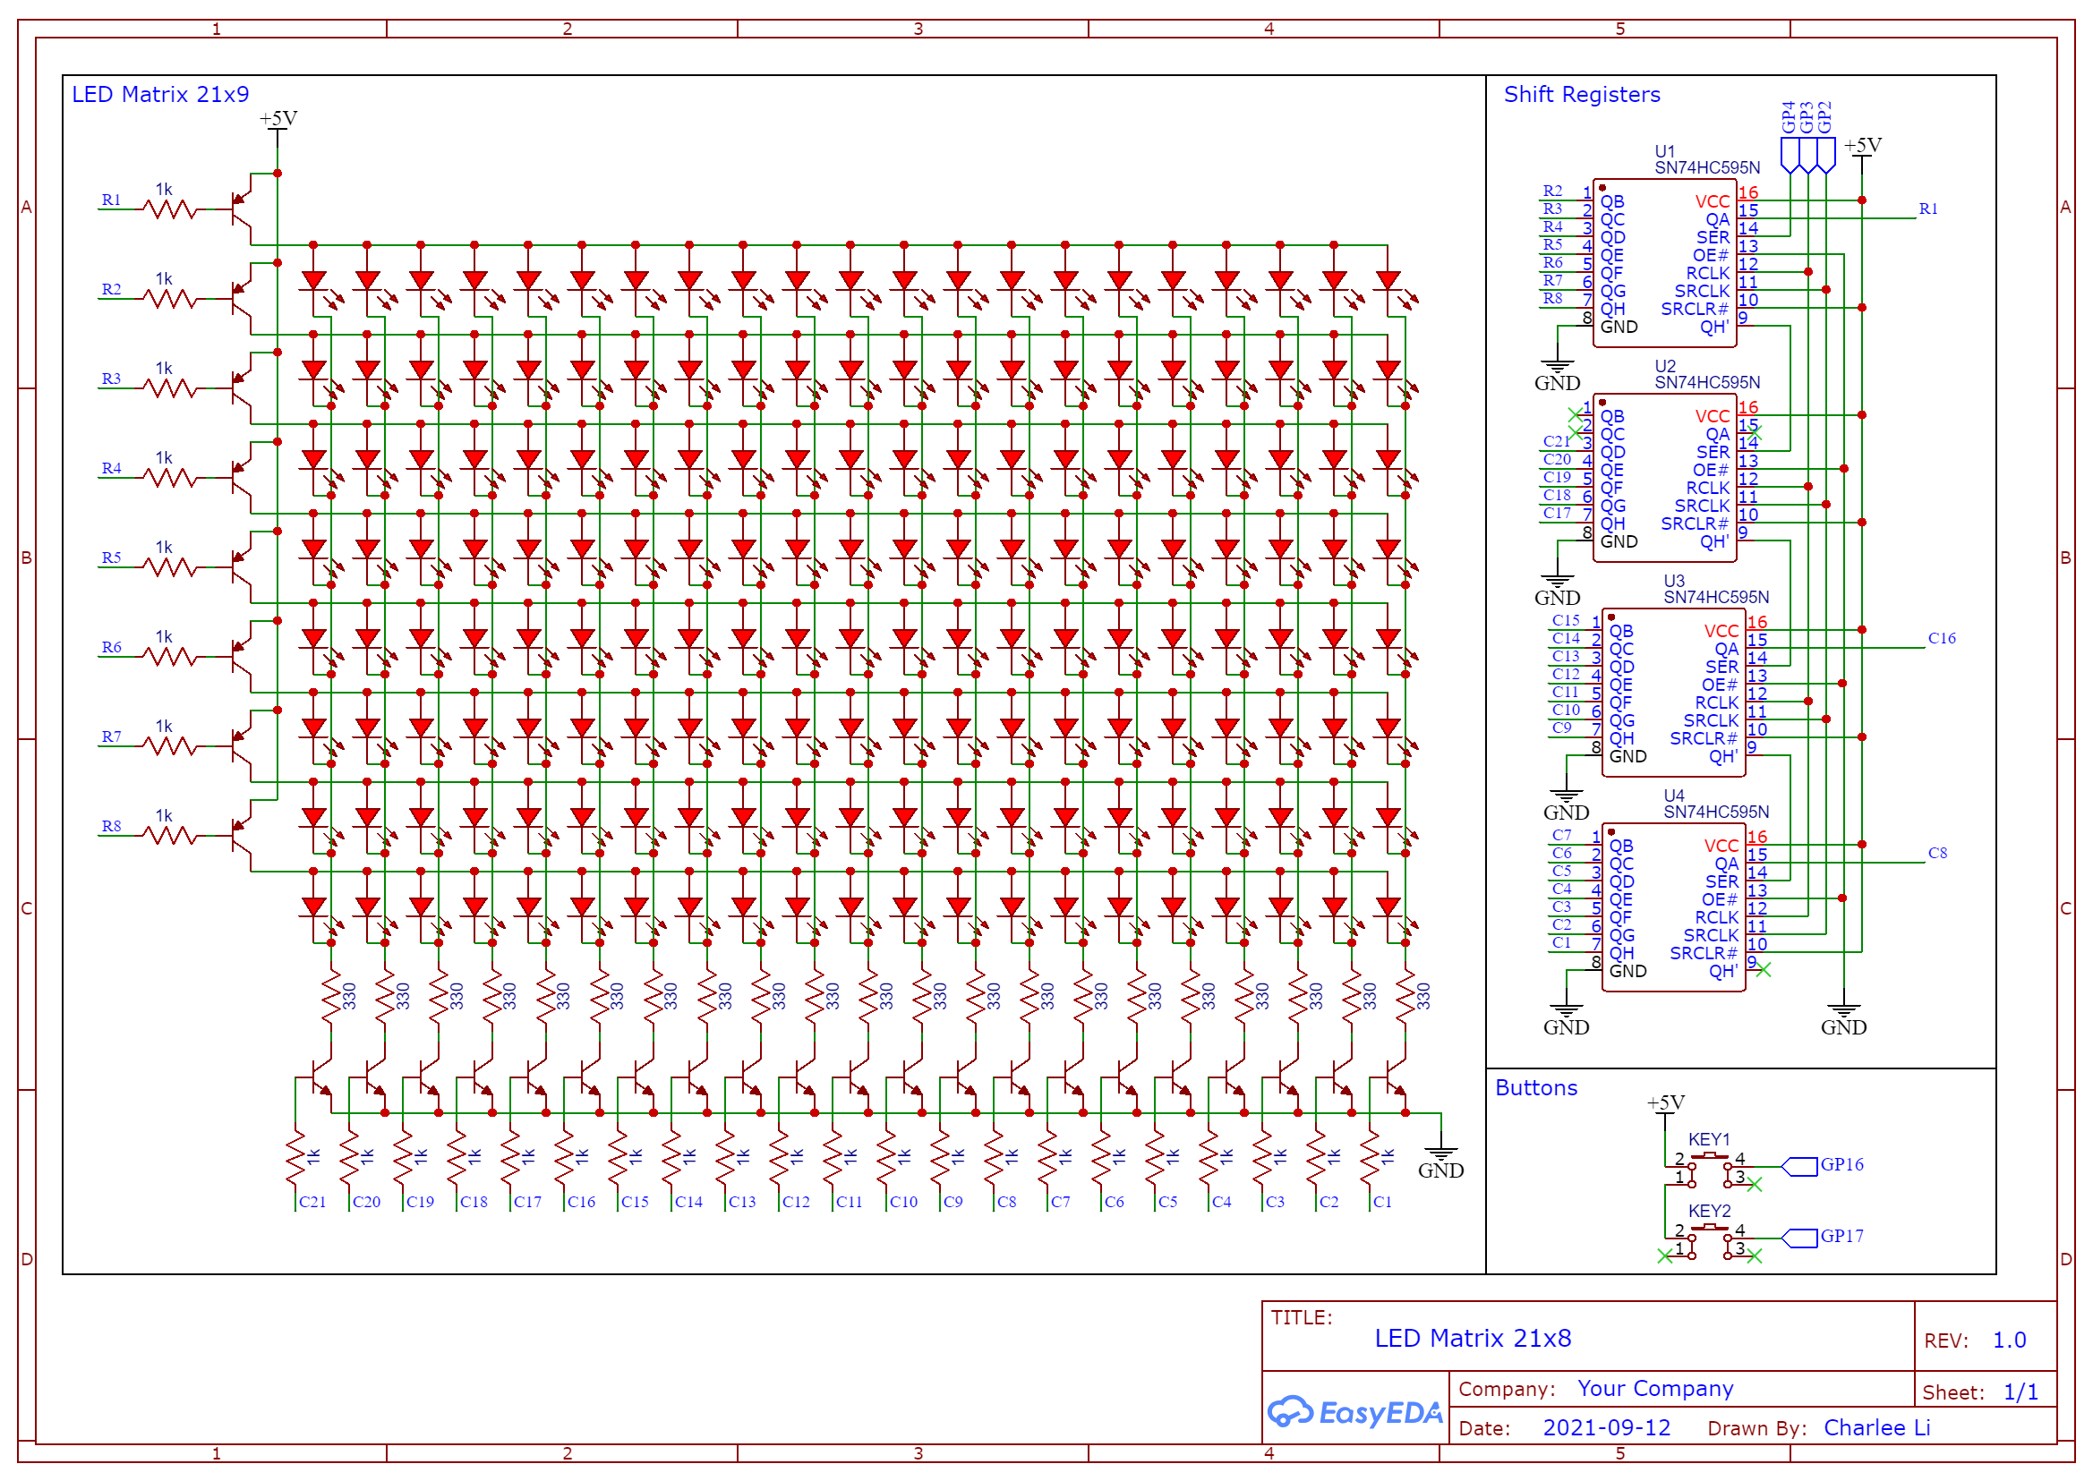
Task: Select net label R2 at U1 pin 1
Action: 1552,192
